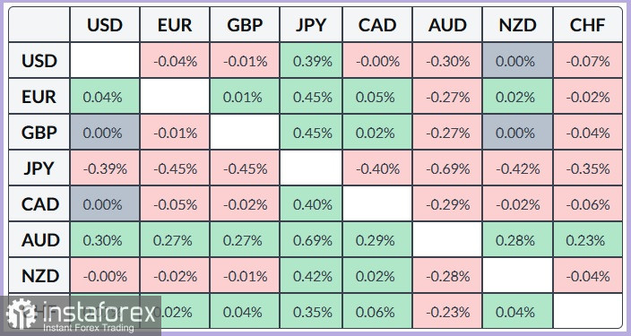
Task: Click the USD column header
Action: point(105,25)
